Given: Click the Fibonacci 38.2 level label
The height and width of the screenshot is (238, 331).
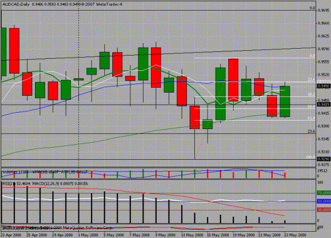Looking at the screenshot, I should [311, 95].
